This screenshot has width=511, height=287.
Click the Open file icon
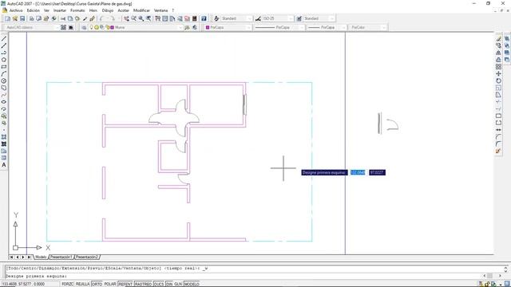pyautogui.click(x=15, y=18)
